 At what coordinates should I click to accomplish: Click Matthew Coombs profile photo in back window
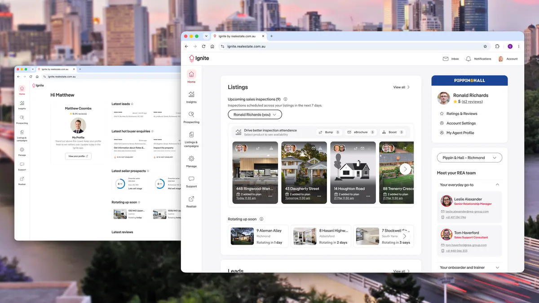pyautogui.click(x=78, y=126)
